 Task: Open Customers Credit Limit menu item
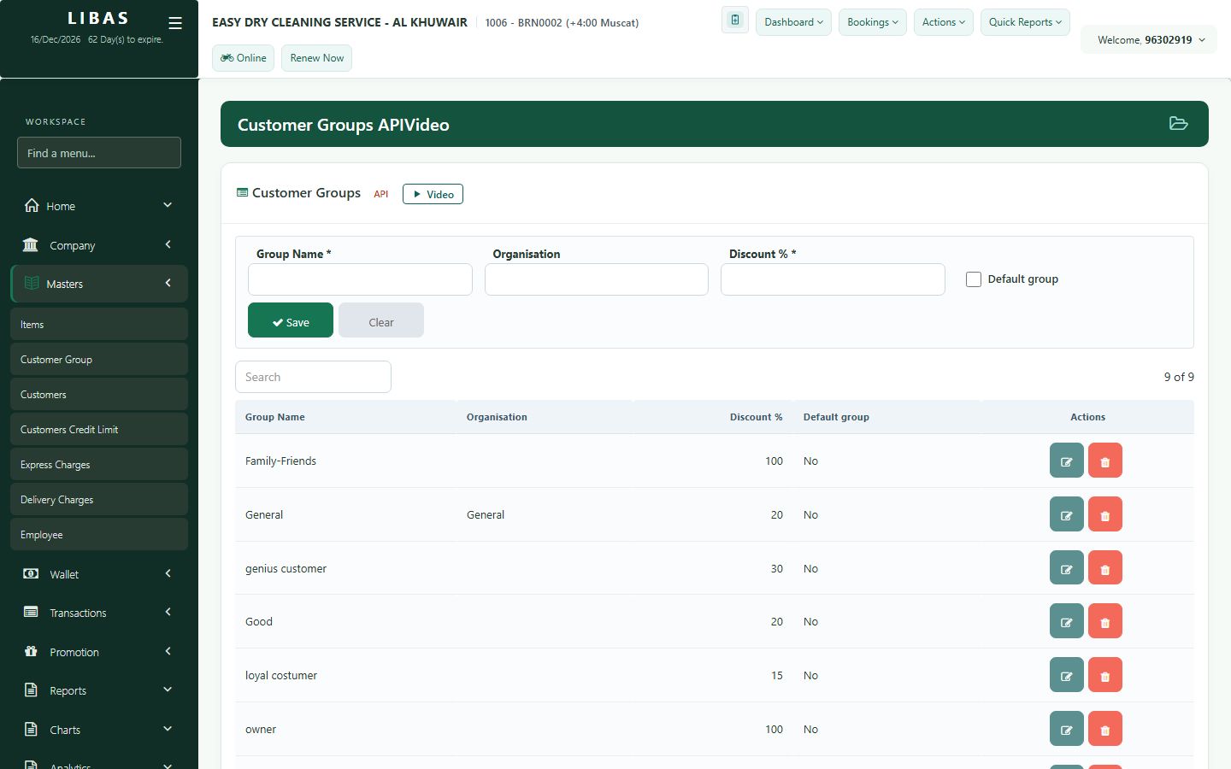(99, 429)
